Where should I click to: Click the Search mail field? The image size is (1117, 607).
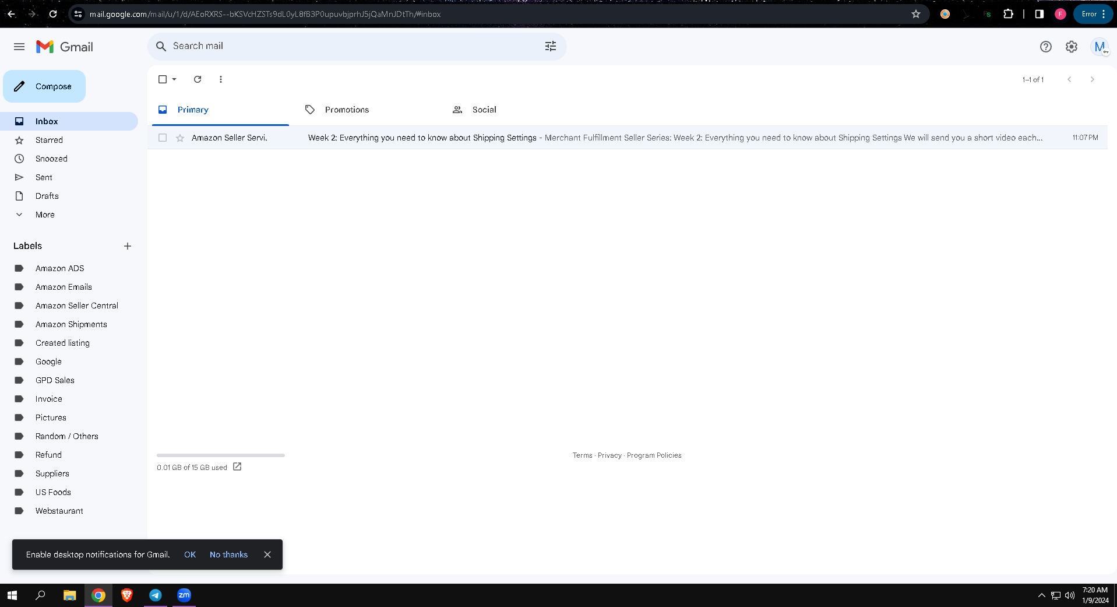tap(355, 46)
